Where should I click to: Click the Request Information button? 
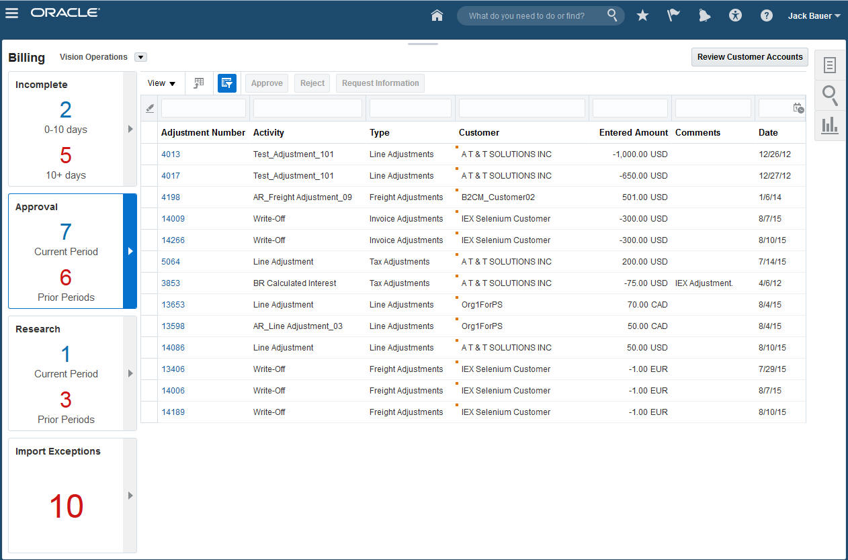(x=380, y=83)
